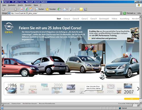Screen dimensions: 142x110
Task: Click the red Stop loading icon
Action: point(22,9)
